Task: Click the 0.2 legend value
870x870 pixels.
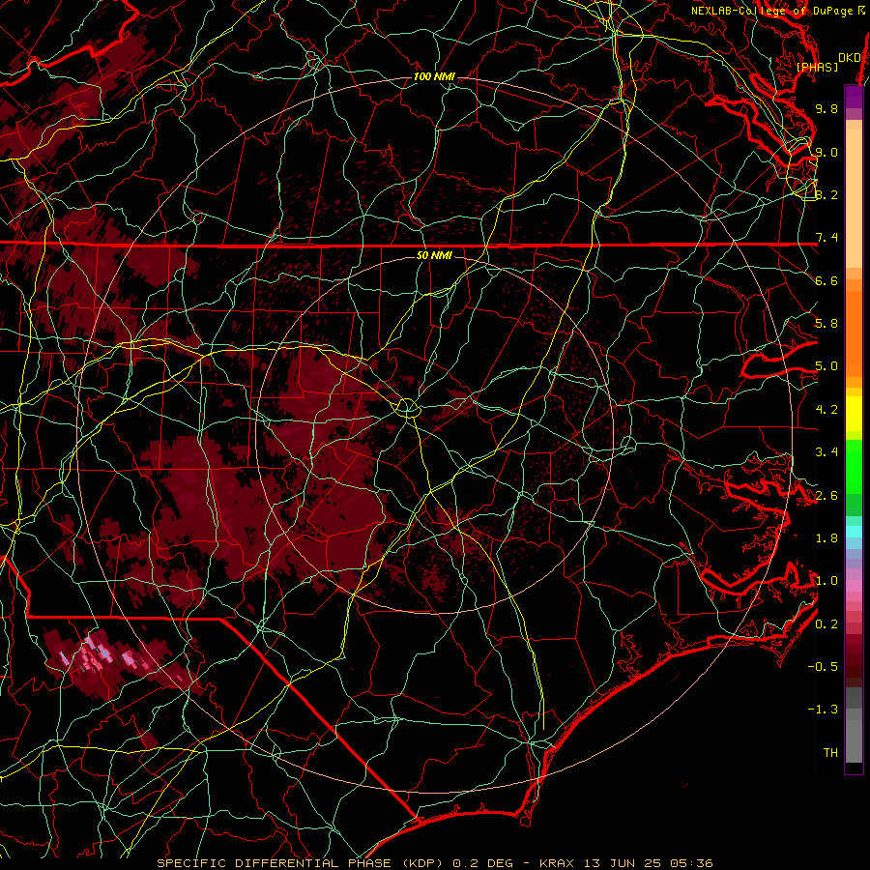Action: 826,624
